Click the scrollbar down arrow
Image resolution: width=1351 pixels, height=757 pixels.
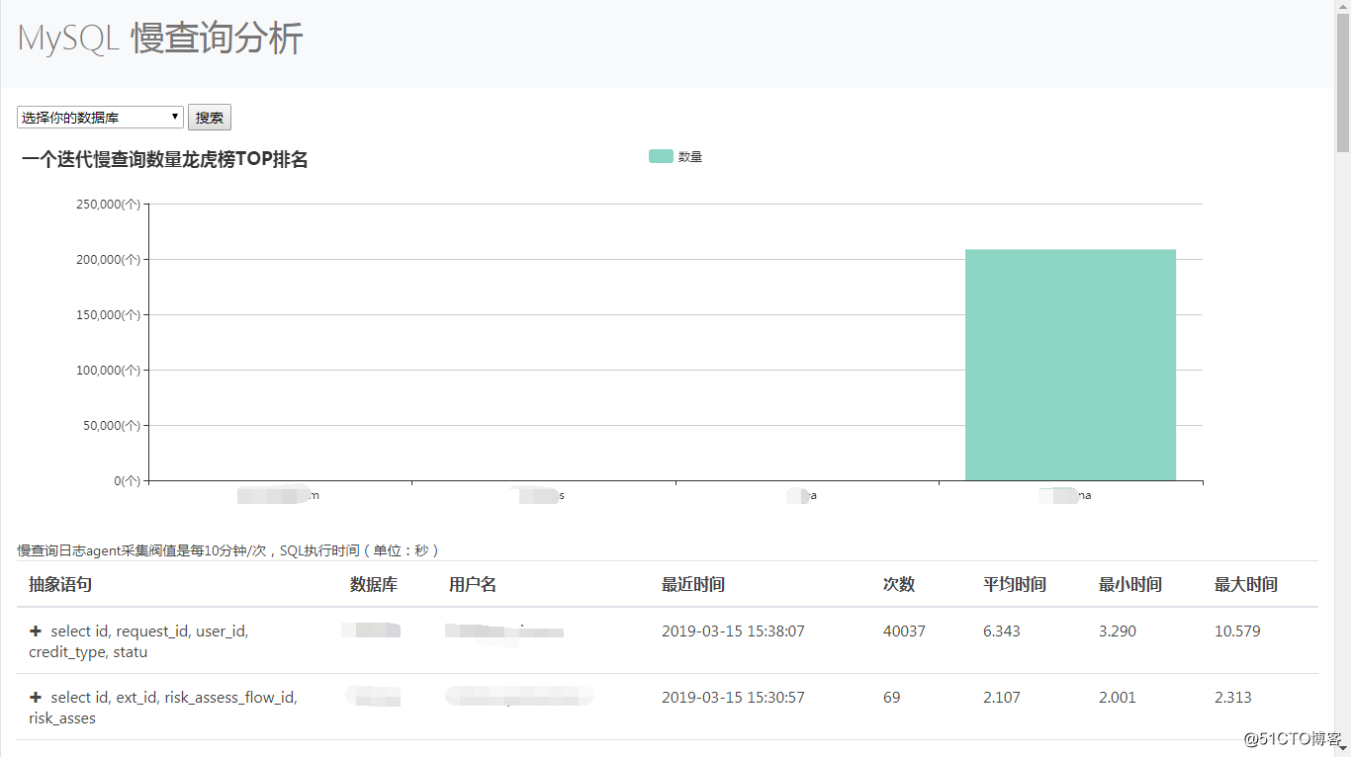tap(1343, 749)
